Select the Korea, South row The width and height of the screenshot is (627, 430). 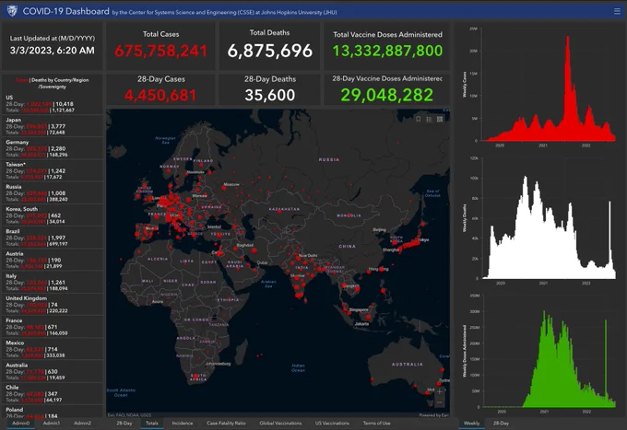[53, 215]
